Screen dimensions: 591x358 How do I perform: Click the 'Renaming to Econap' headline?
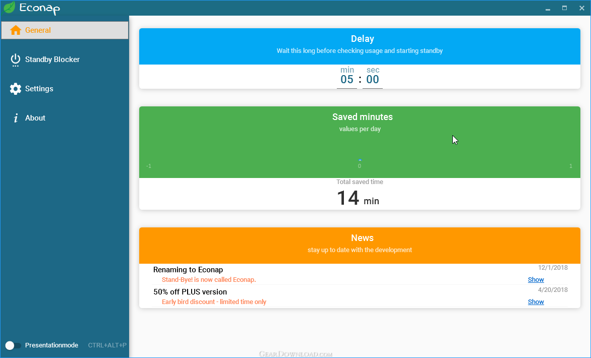click(x=188, y=270)
